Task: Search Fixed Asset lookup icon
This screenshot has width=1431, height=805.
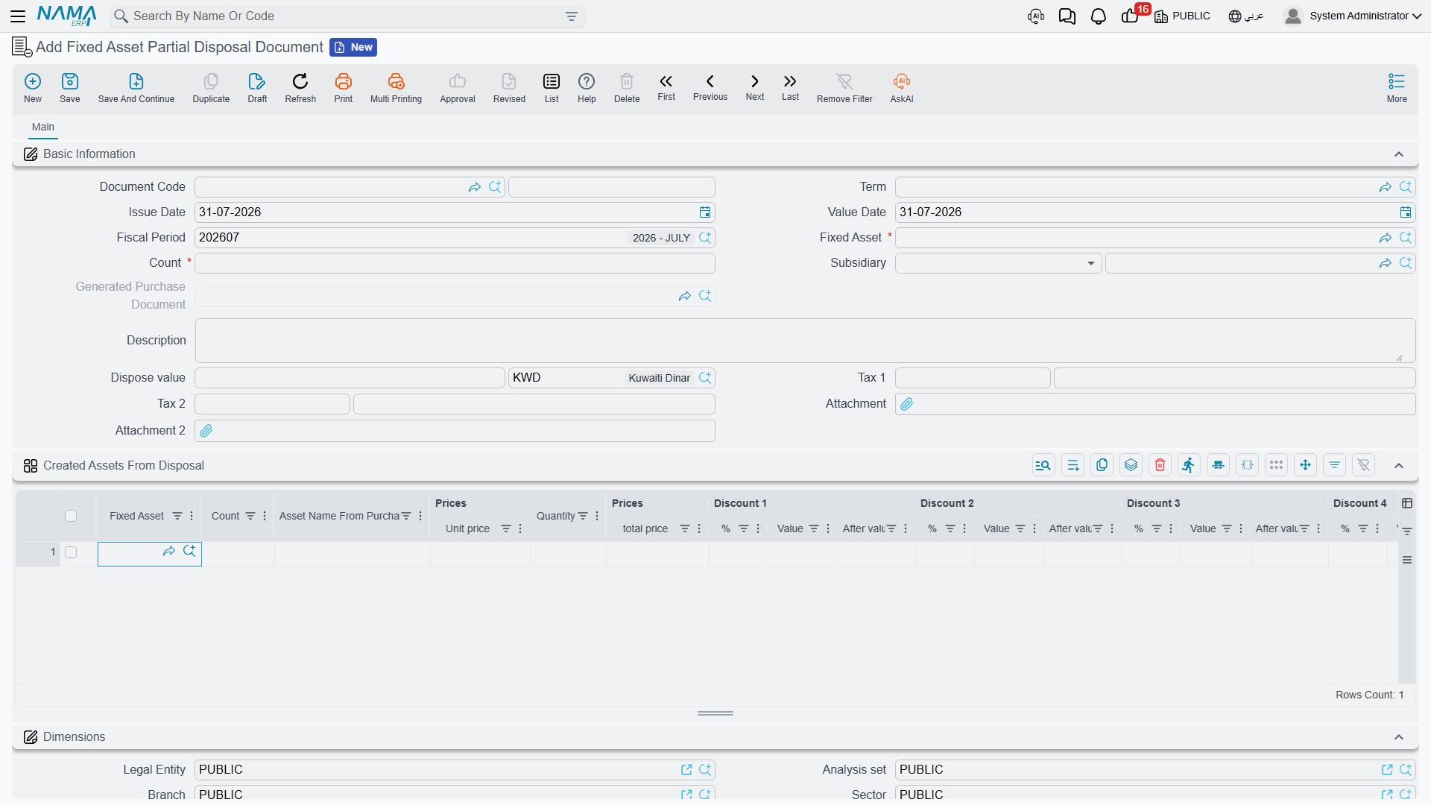Action: [1406, 238]
